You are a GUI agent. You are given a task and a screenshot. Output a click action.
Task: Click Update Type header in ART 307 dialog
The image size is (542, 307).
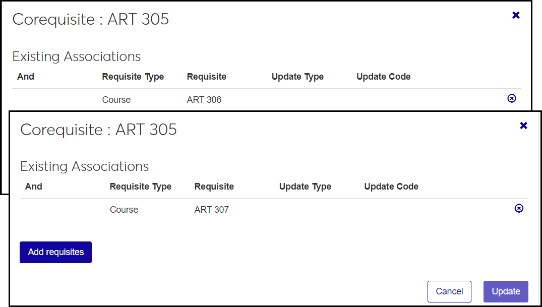[305, 187]
